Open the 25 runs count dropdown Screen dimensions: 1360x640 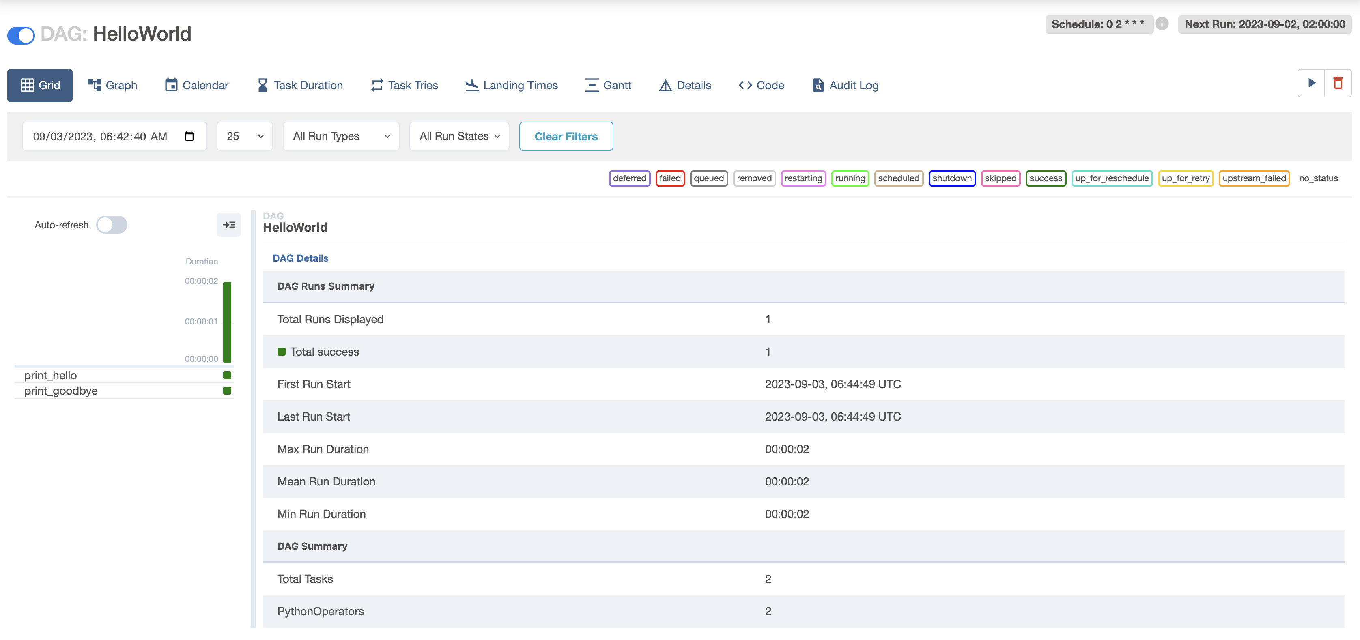pos(244,136)
